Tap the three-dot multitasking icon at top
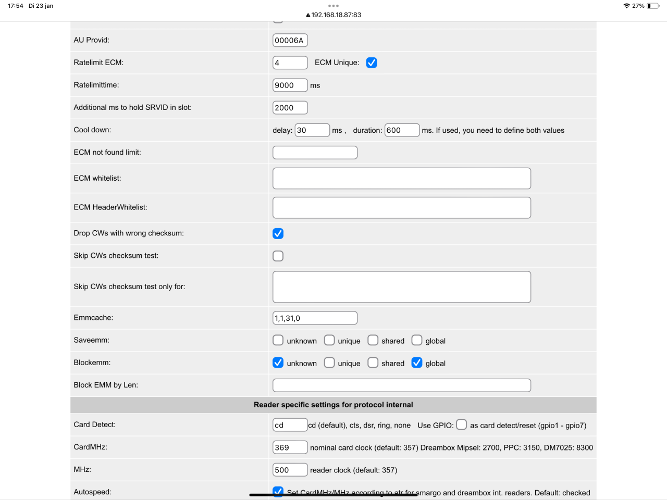Screen dimensions: 667x500 333,6
